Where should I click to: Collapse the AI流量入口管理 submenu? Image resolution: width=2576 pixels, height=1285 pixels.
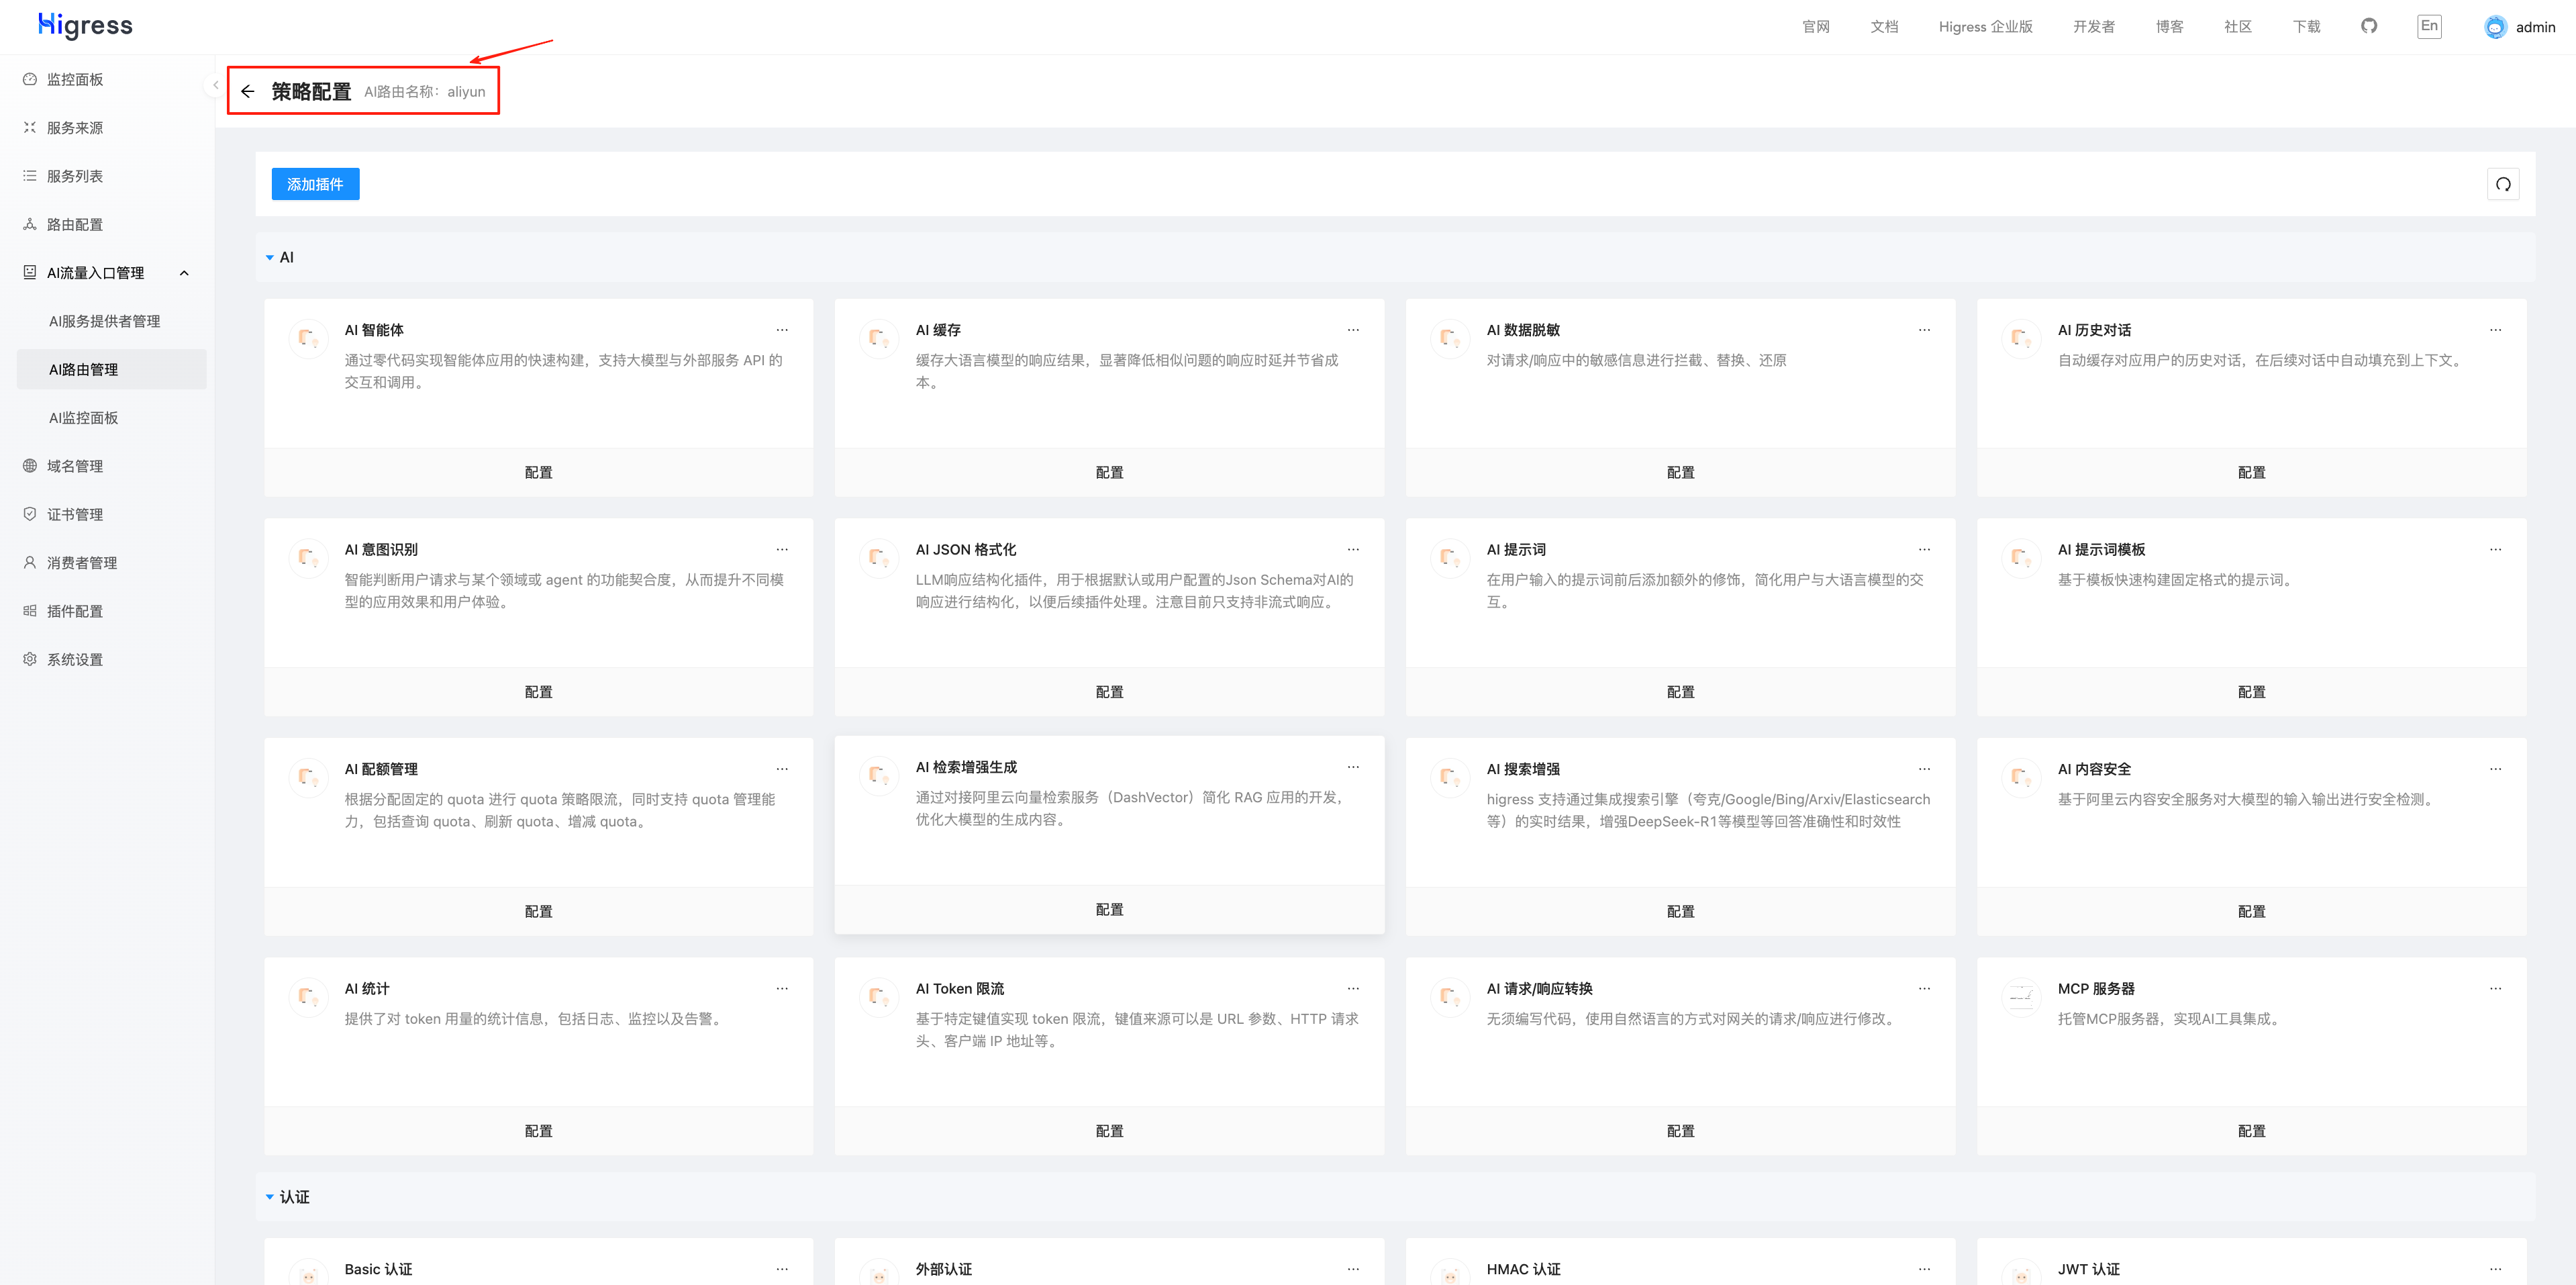tap(184, 273)
